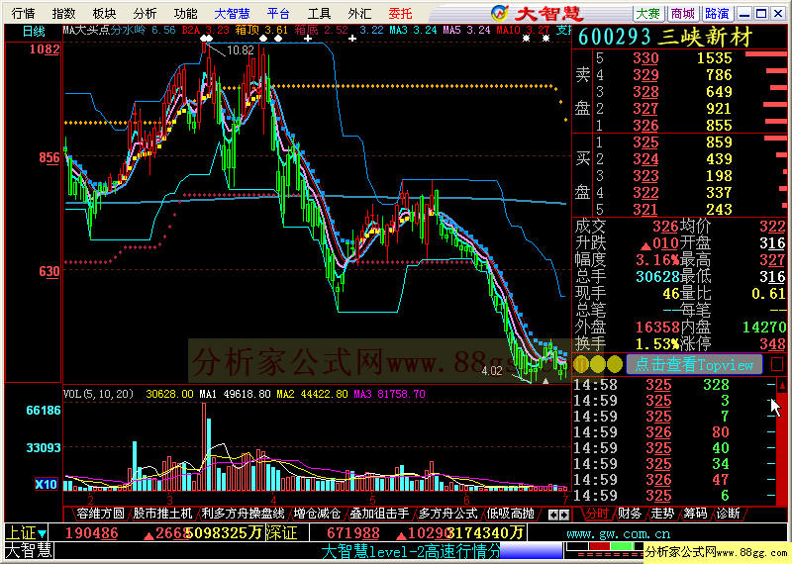The image size is (792, 564).
Task: Open the red 委托 menu item
Action: point(401,13)
